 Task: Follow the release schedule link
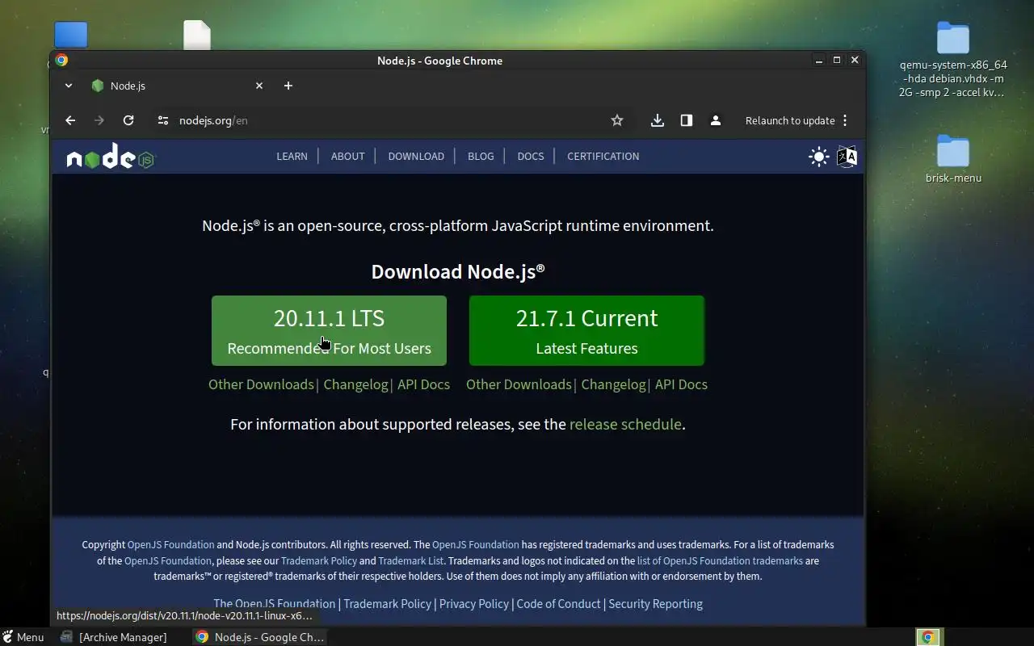click(625, 424)
